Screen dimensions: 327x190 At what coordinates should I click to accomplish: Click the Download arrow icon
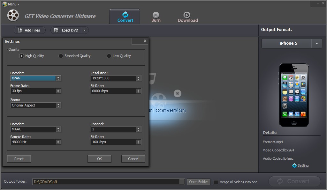186,15
